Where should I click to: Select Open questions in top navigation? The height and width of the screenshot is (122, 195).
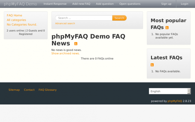(x=130, y=4)
